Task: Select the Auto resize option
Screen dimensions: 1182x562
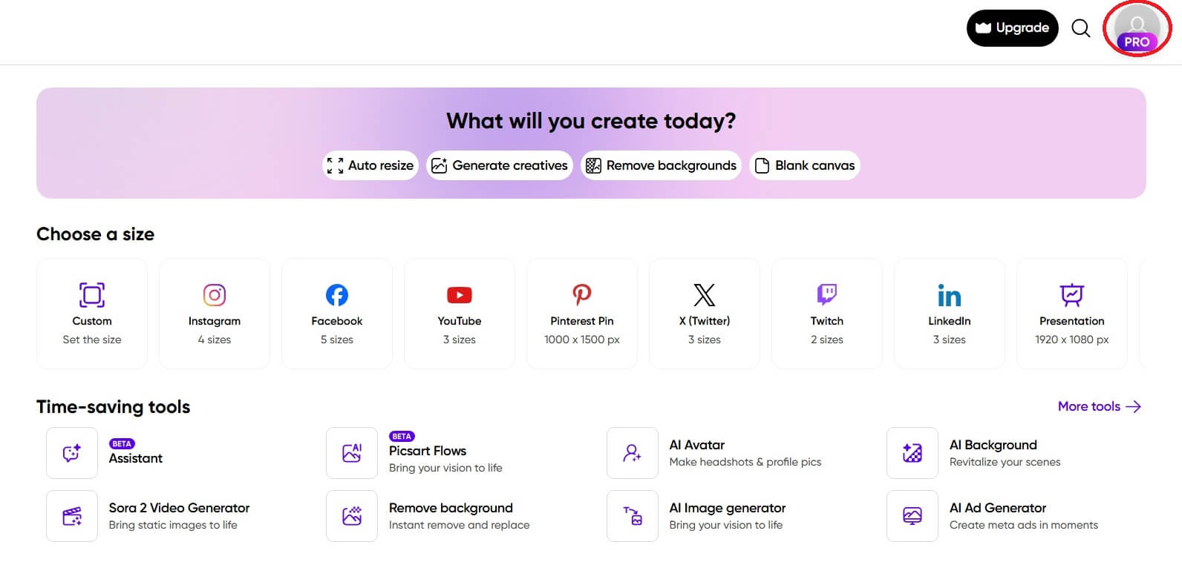Action: click(x=370, y=165)
